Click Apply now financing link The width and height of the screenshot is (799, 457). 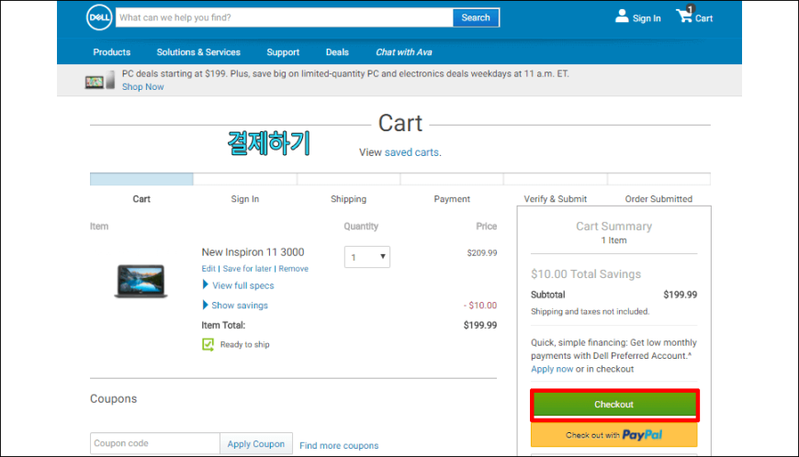pyautogui.click(x=552, y=369)
